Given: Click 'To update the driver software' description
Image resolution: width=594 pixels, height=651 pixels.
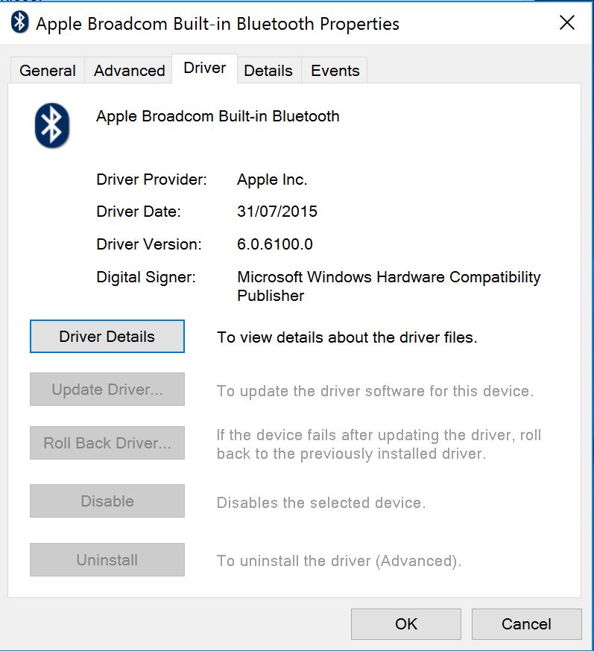Looking at the screenshot, I should [375, 391].
